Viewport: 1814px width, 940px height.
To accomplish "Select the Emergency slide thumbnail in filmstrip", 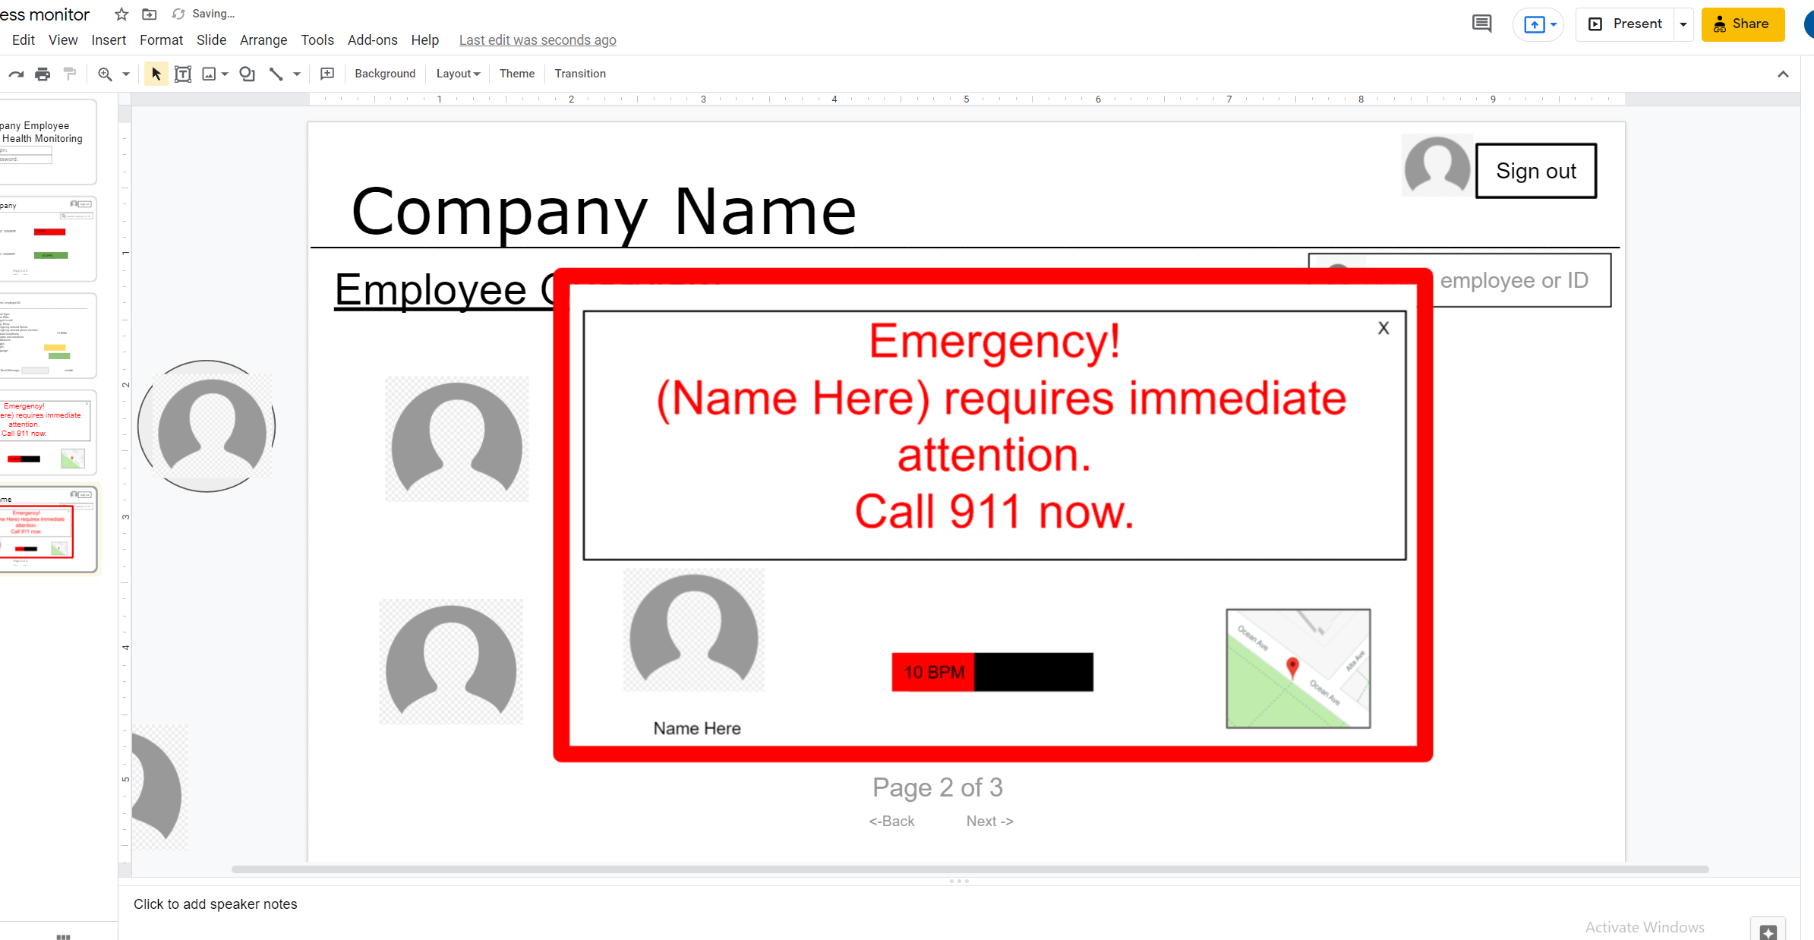I will coord(47,432).
